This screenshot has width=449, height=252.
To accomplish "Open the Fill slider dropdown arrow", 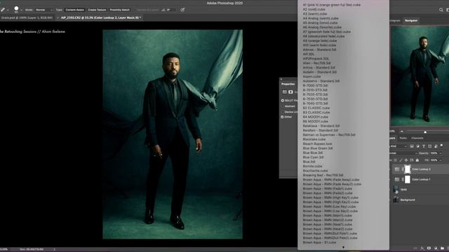I will 441,160.
